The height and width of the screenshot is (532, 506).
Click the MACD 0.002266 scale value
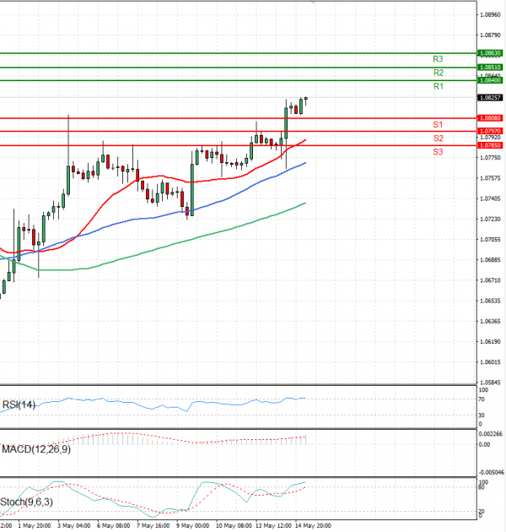click(490, 434)
